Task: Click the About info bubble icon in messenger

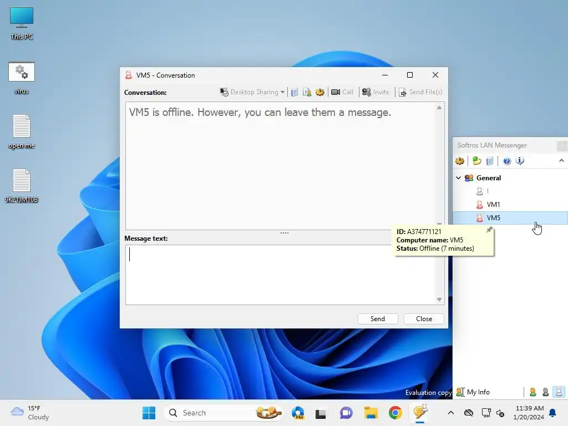Action: coord(520,161)
